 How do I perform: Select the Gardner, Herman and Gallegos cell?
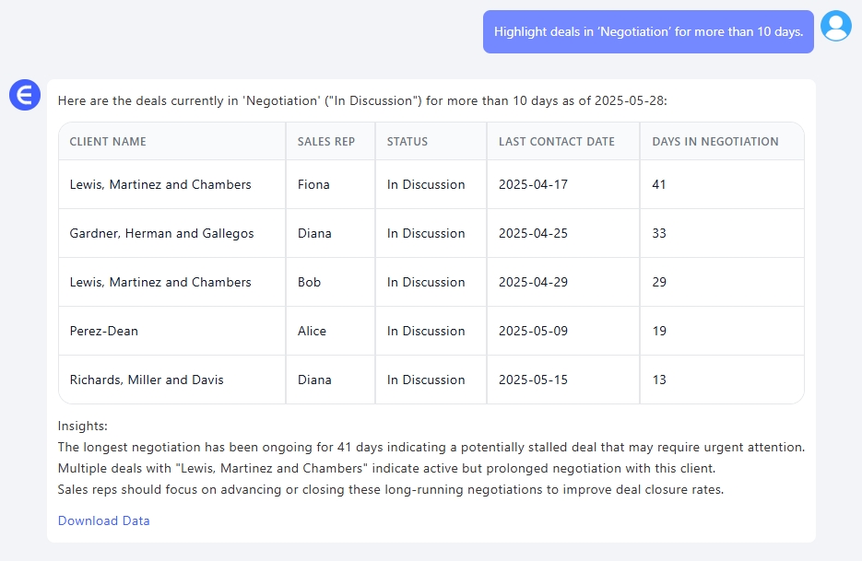point(161,233)
